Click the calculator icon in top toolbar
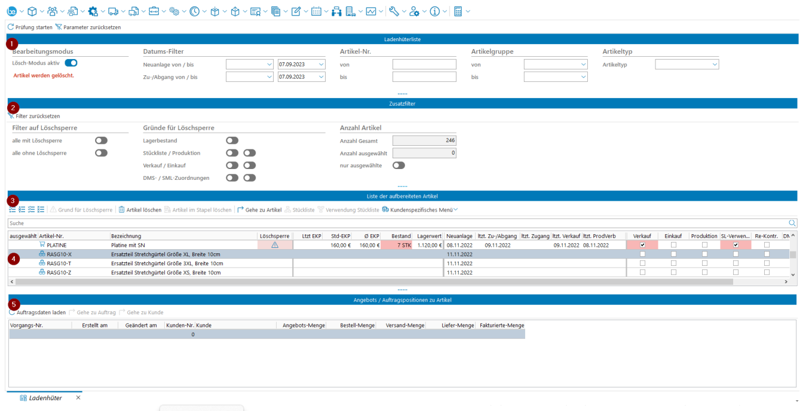Viewport: 806px width, 411px height. click(x=458, y=11)
